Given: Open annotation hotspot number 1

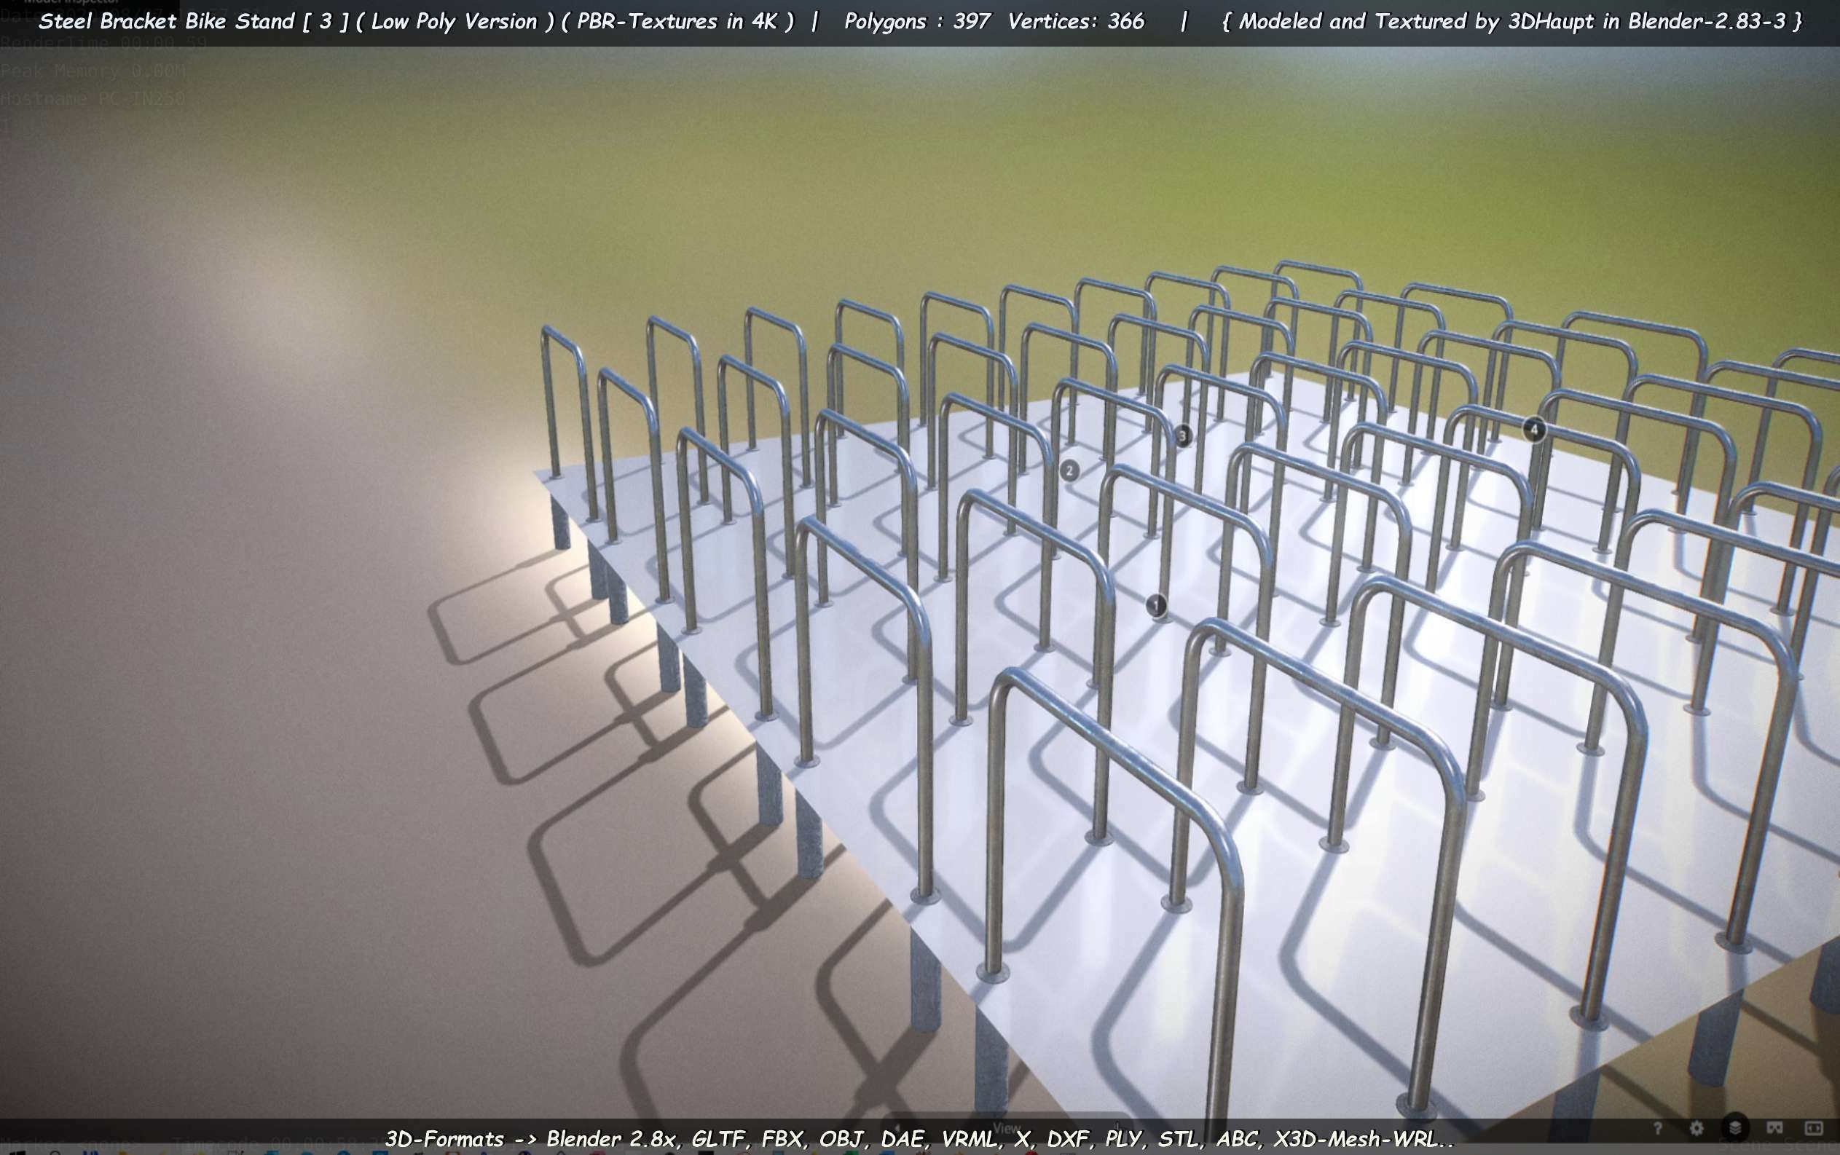Looking at the screenshot, I should point(1156,606).
